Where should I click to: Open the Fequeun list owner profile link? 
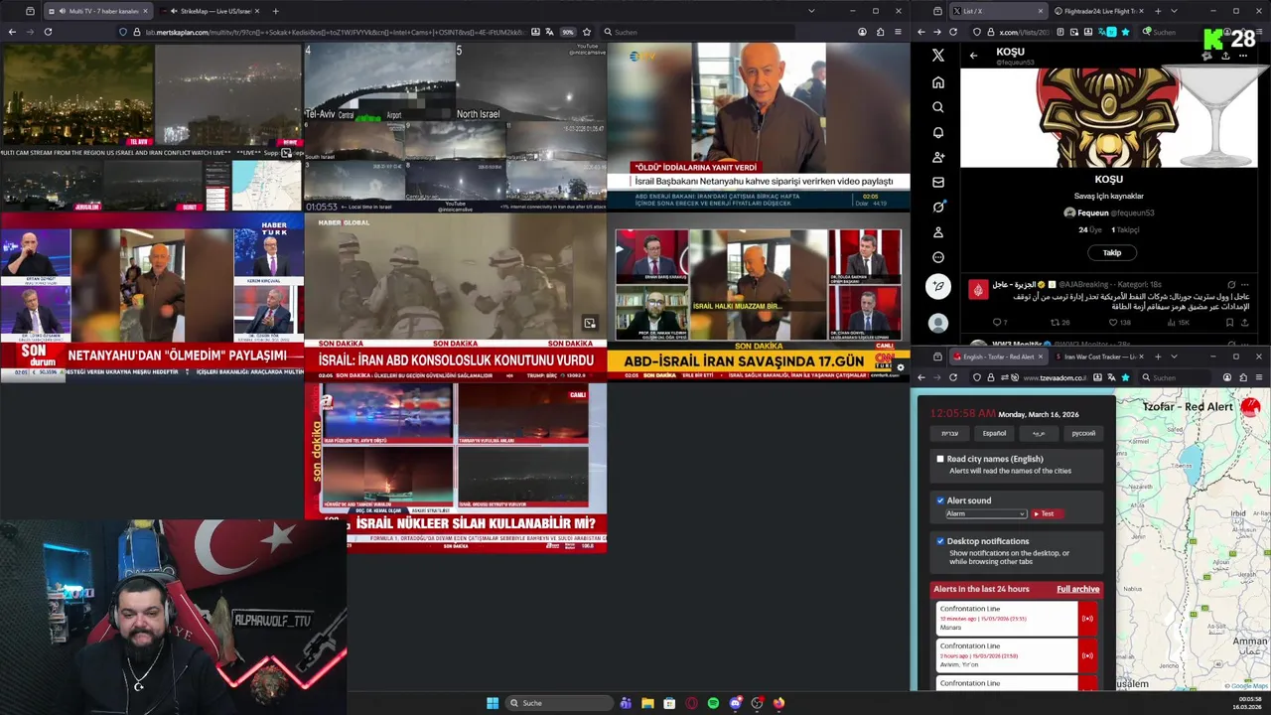coord(1108,213)
